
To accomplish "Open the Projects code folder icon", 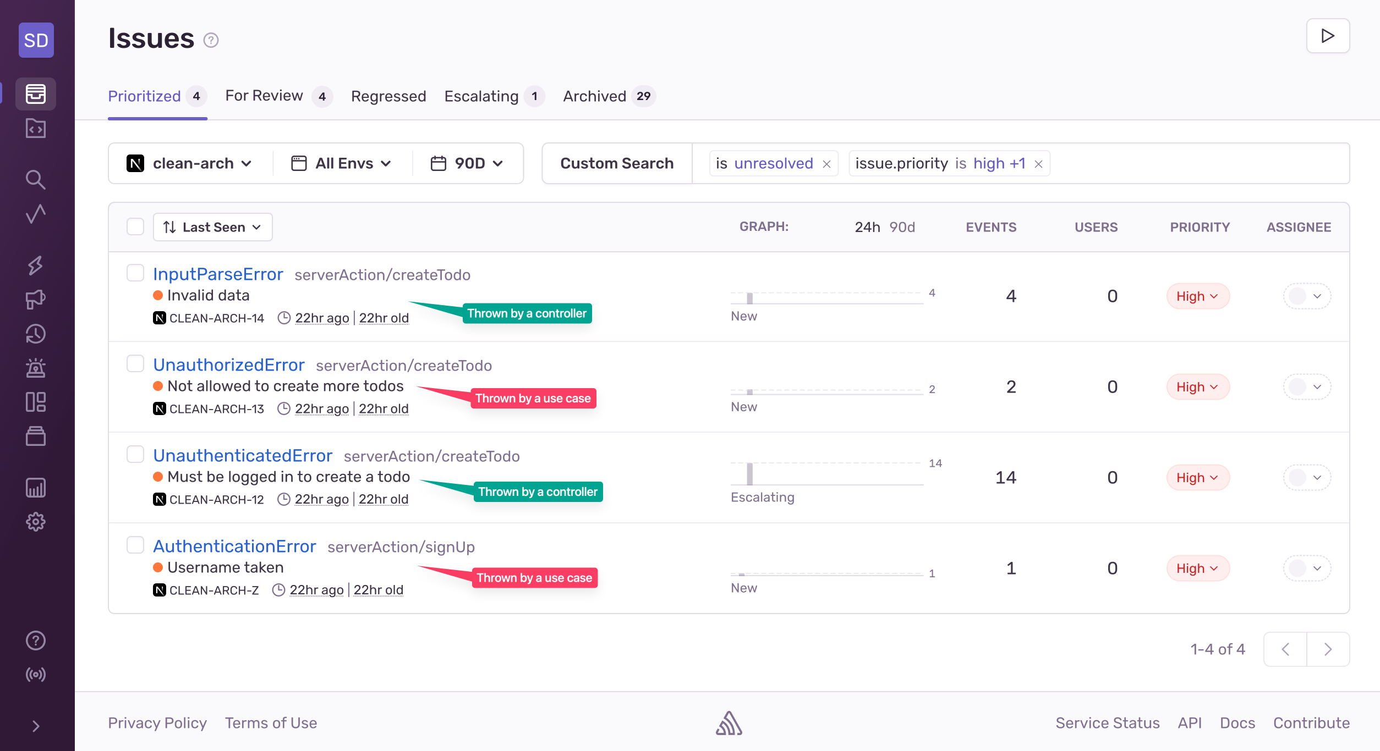I will click(x=36, y=129).
